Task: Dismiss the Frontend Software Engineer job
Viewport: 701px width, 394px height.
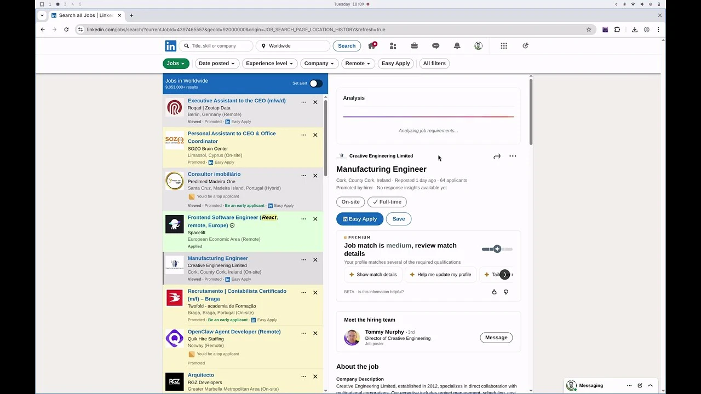Action: click(315, 219)
